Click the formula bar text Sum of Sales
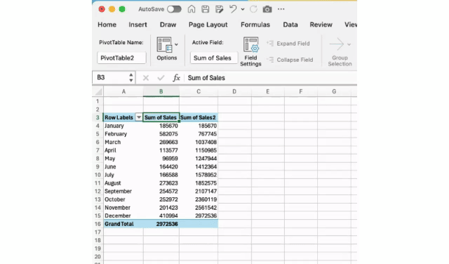 click(x=206, y=78)
